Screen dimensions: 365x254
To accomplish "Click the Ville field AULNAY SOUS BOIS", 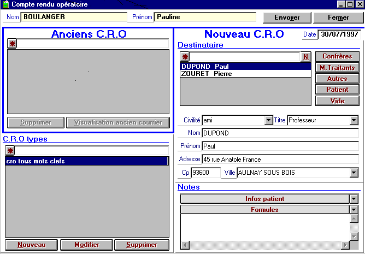I will tap(293, 173).
